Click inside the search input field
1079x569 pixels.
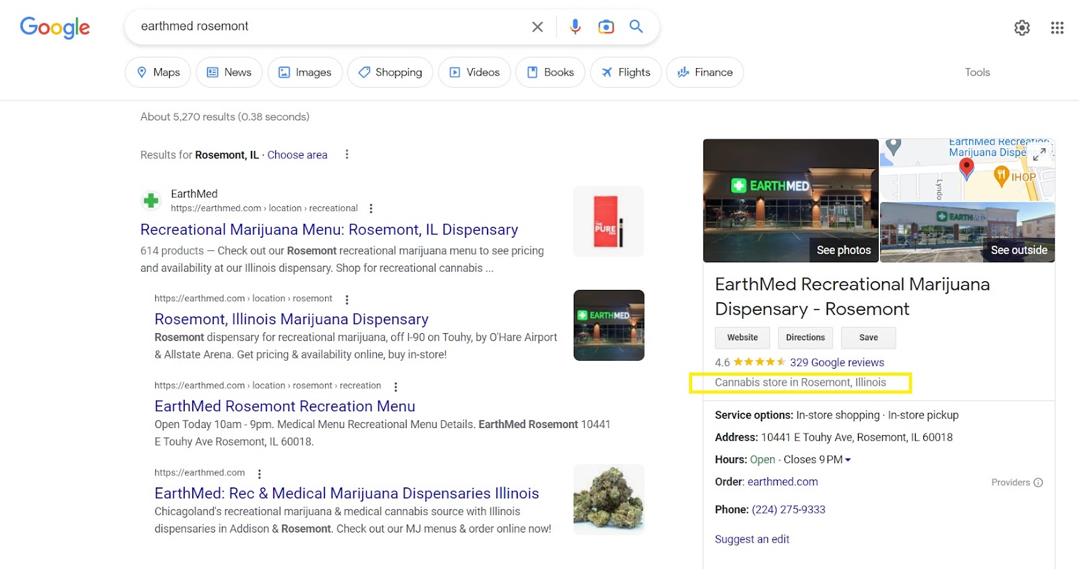330,26
